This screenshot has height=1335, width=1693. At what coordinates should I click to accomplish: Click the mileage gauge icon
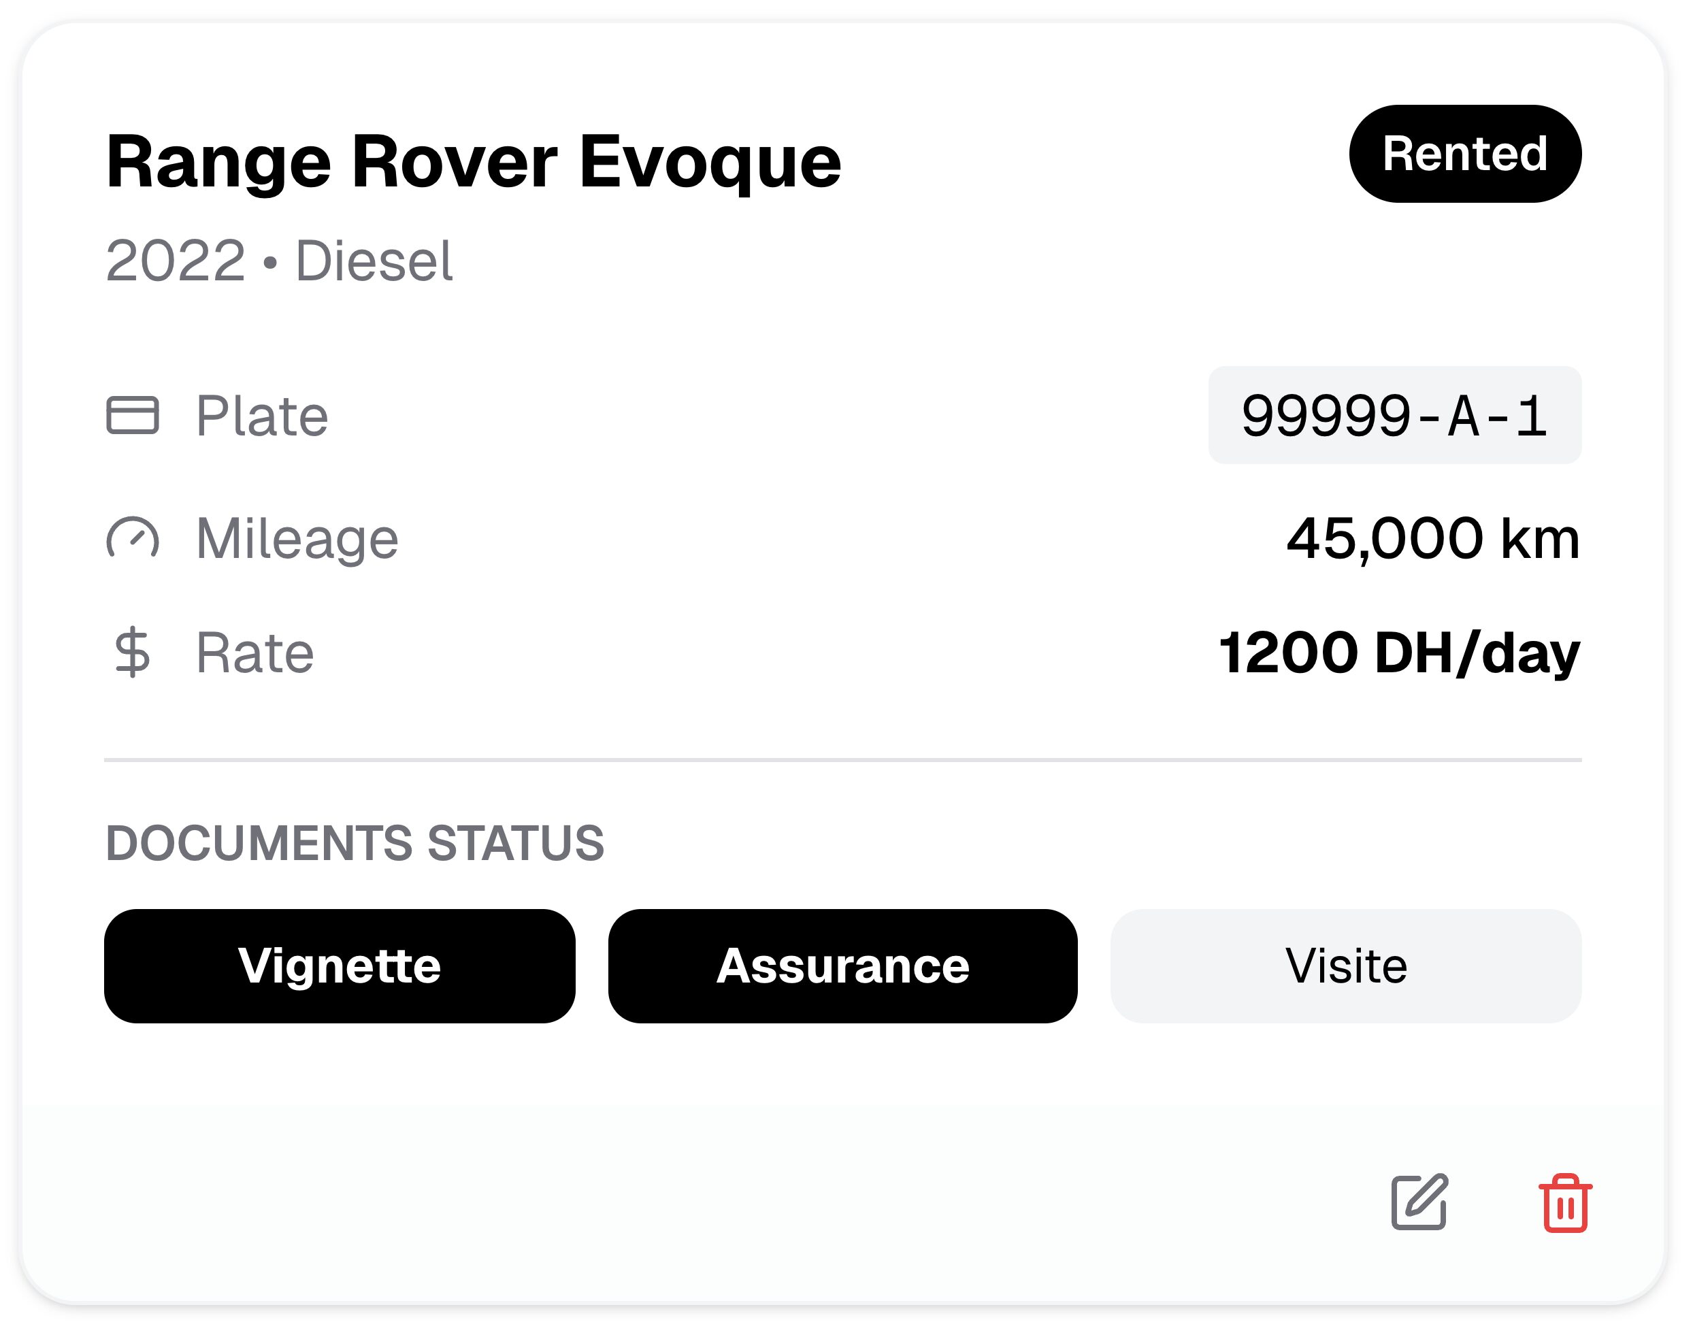(x=132, y=538)
